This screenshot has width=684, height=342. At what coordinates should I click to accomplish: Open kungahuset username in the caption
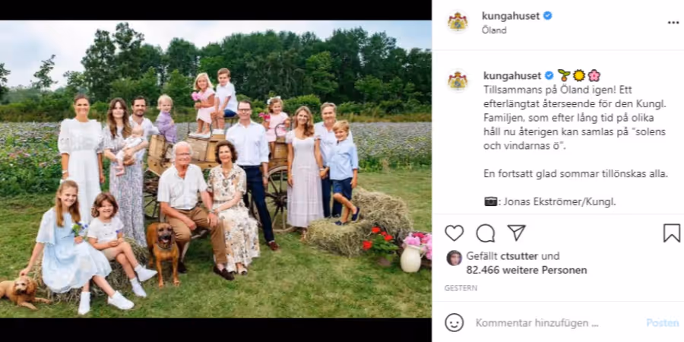point(512,75)
